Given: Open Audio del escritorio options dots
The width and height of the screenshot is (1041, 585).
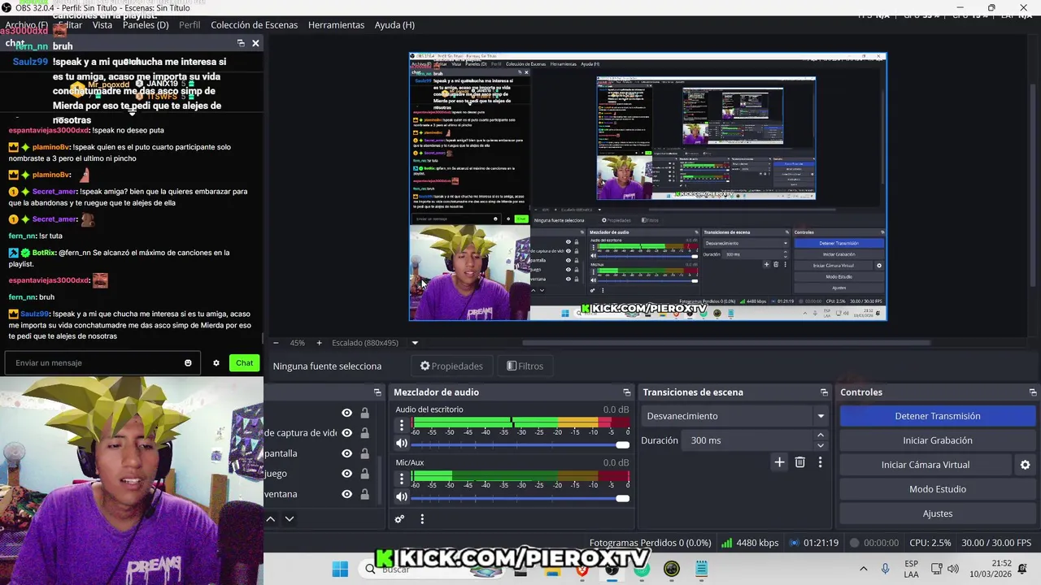Looking at the screenshot, I should tap(401, 425).
